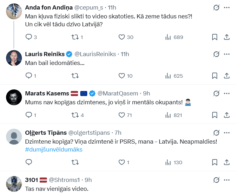The height and width of the screenshot is (194, 237).
Task: Share Lauris Reiniks' reply
Action: point(227,76)
